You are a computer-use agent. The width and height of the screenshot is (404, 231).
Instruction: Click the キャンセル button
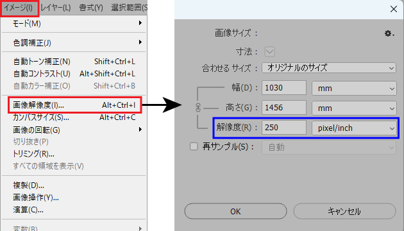coord(344,211)
